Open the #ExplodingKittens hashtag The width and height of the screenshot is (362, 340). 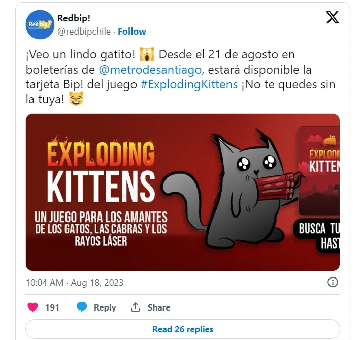tap(189, 84)
